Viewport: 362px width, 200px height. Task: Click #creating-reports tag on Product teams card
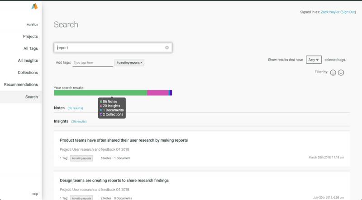click(81, 158)
